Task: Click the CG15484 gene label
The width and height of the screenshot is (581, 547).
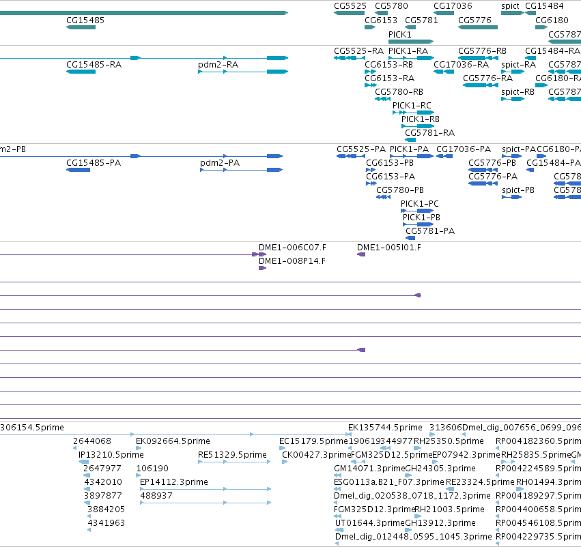Action: (544, 6)
